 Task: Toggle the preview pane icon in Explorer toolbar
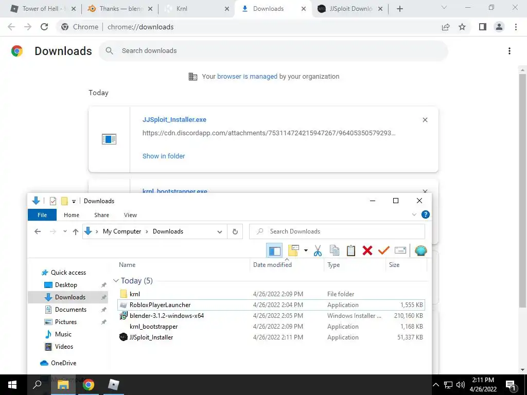click(x=274, y=250)
